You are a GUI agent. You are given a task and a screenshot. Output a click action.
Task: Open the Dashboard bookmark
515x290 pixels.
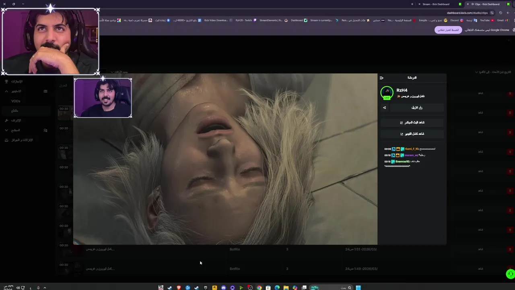(x=299, y=20)
